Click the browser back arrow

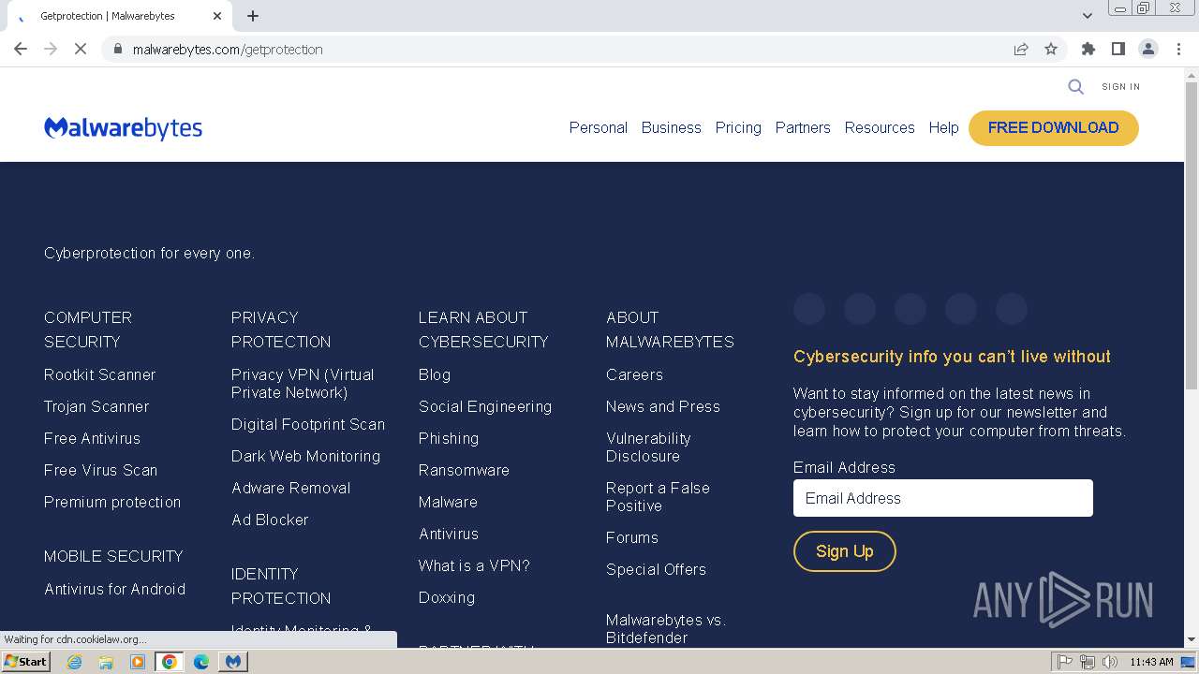[21, 49]
